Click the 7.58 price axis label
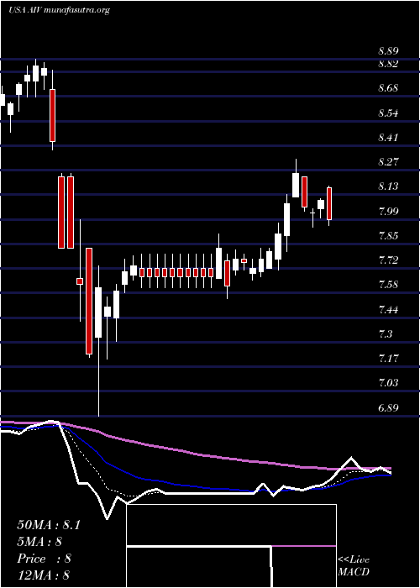The height and width of the screenshot is (588, 420). [388, 285]
